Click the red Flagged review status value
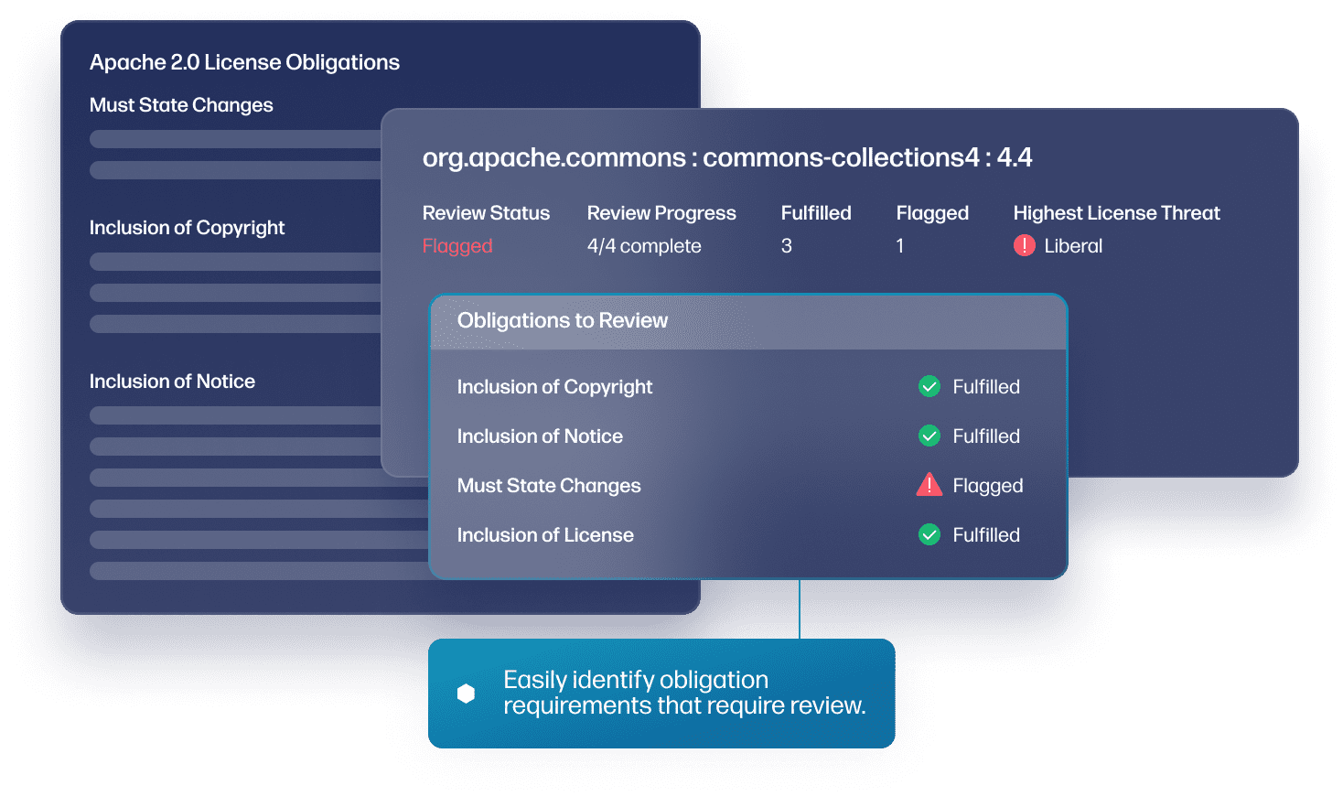The width and height of the screenshot is (1343, 807). (457, 246)
